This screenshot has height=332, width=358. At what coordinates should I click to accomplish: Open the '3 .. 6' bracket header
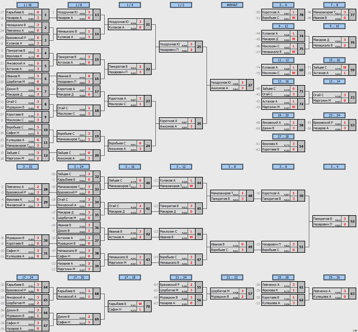click(283, 167)
